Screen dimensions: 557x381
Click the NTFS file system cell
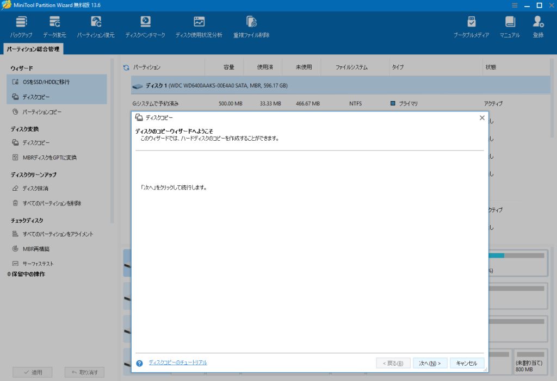click(x=355, y=104)
